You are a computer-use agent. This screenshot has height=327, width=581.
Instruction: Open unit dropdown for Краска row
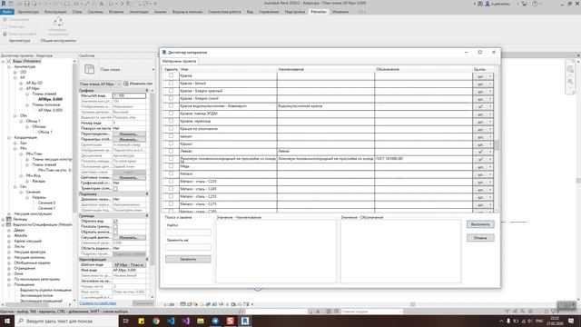pos(483,76)
